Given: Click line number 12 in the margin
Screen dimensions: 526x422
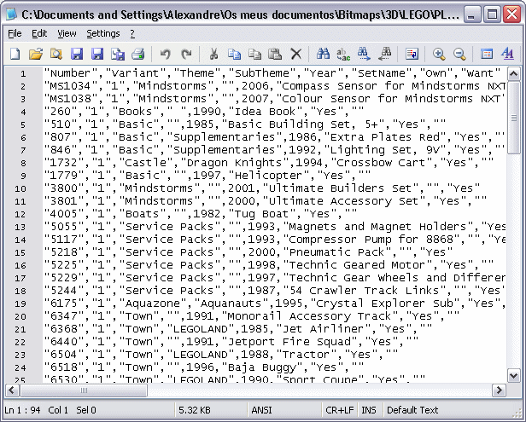Looking at the screenshot, I should pos(20,214).
